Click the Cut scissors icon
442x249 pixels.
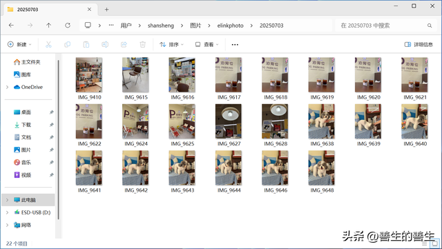tap(48, 45)
